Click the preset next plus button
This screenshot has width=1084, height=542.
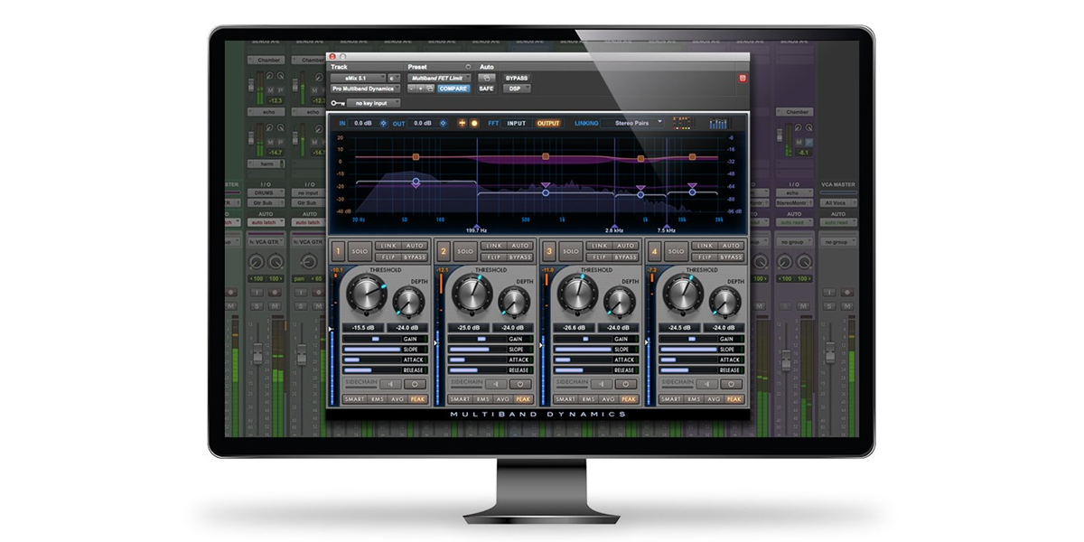point(420,89)
